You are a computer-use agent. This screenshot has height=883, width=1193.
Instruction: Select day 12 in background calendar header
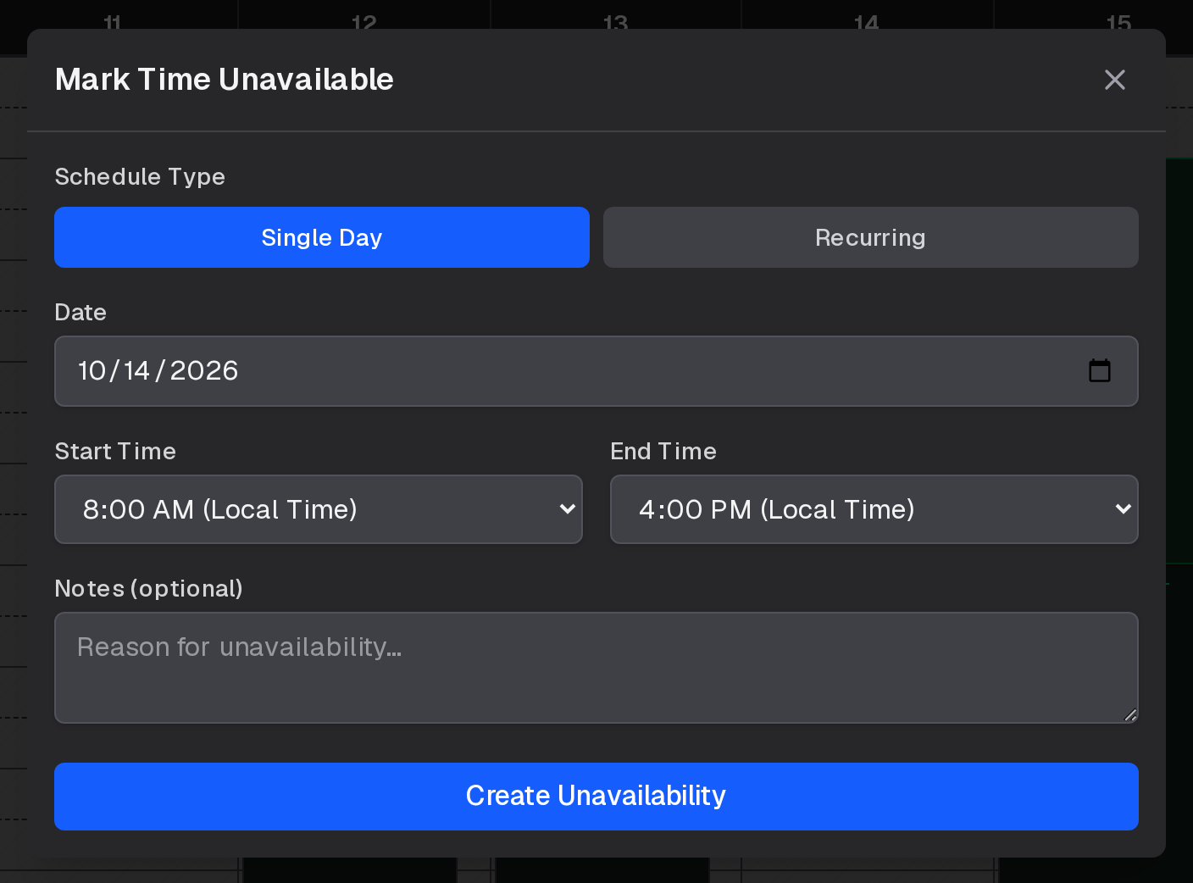tap(364, 22)
